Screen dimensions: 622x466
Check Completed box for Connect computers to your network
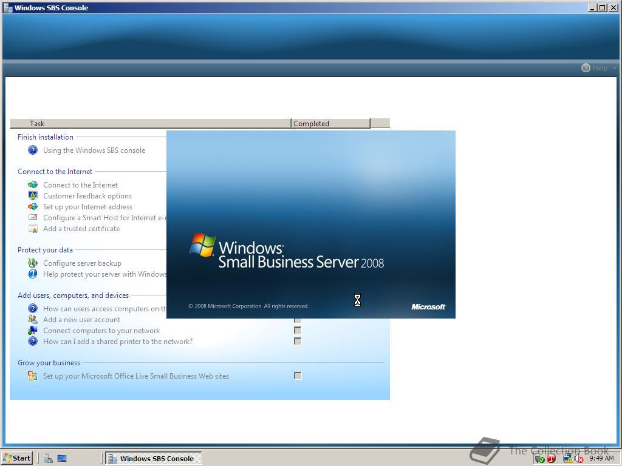coord(298,330)
